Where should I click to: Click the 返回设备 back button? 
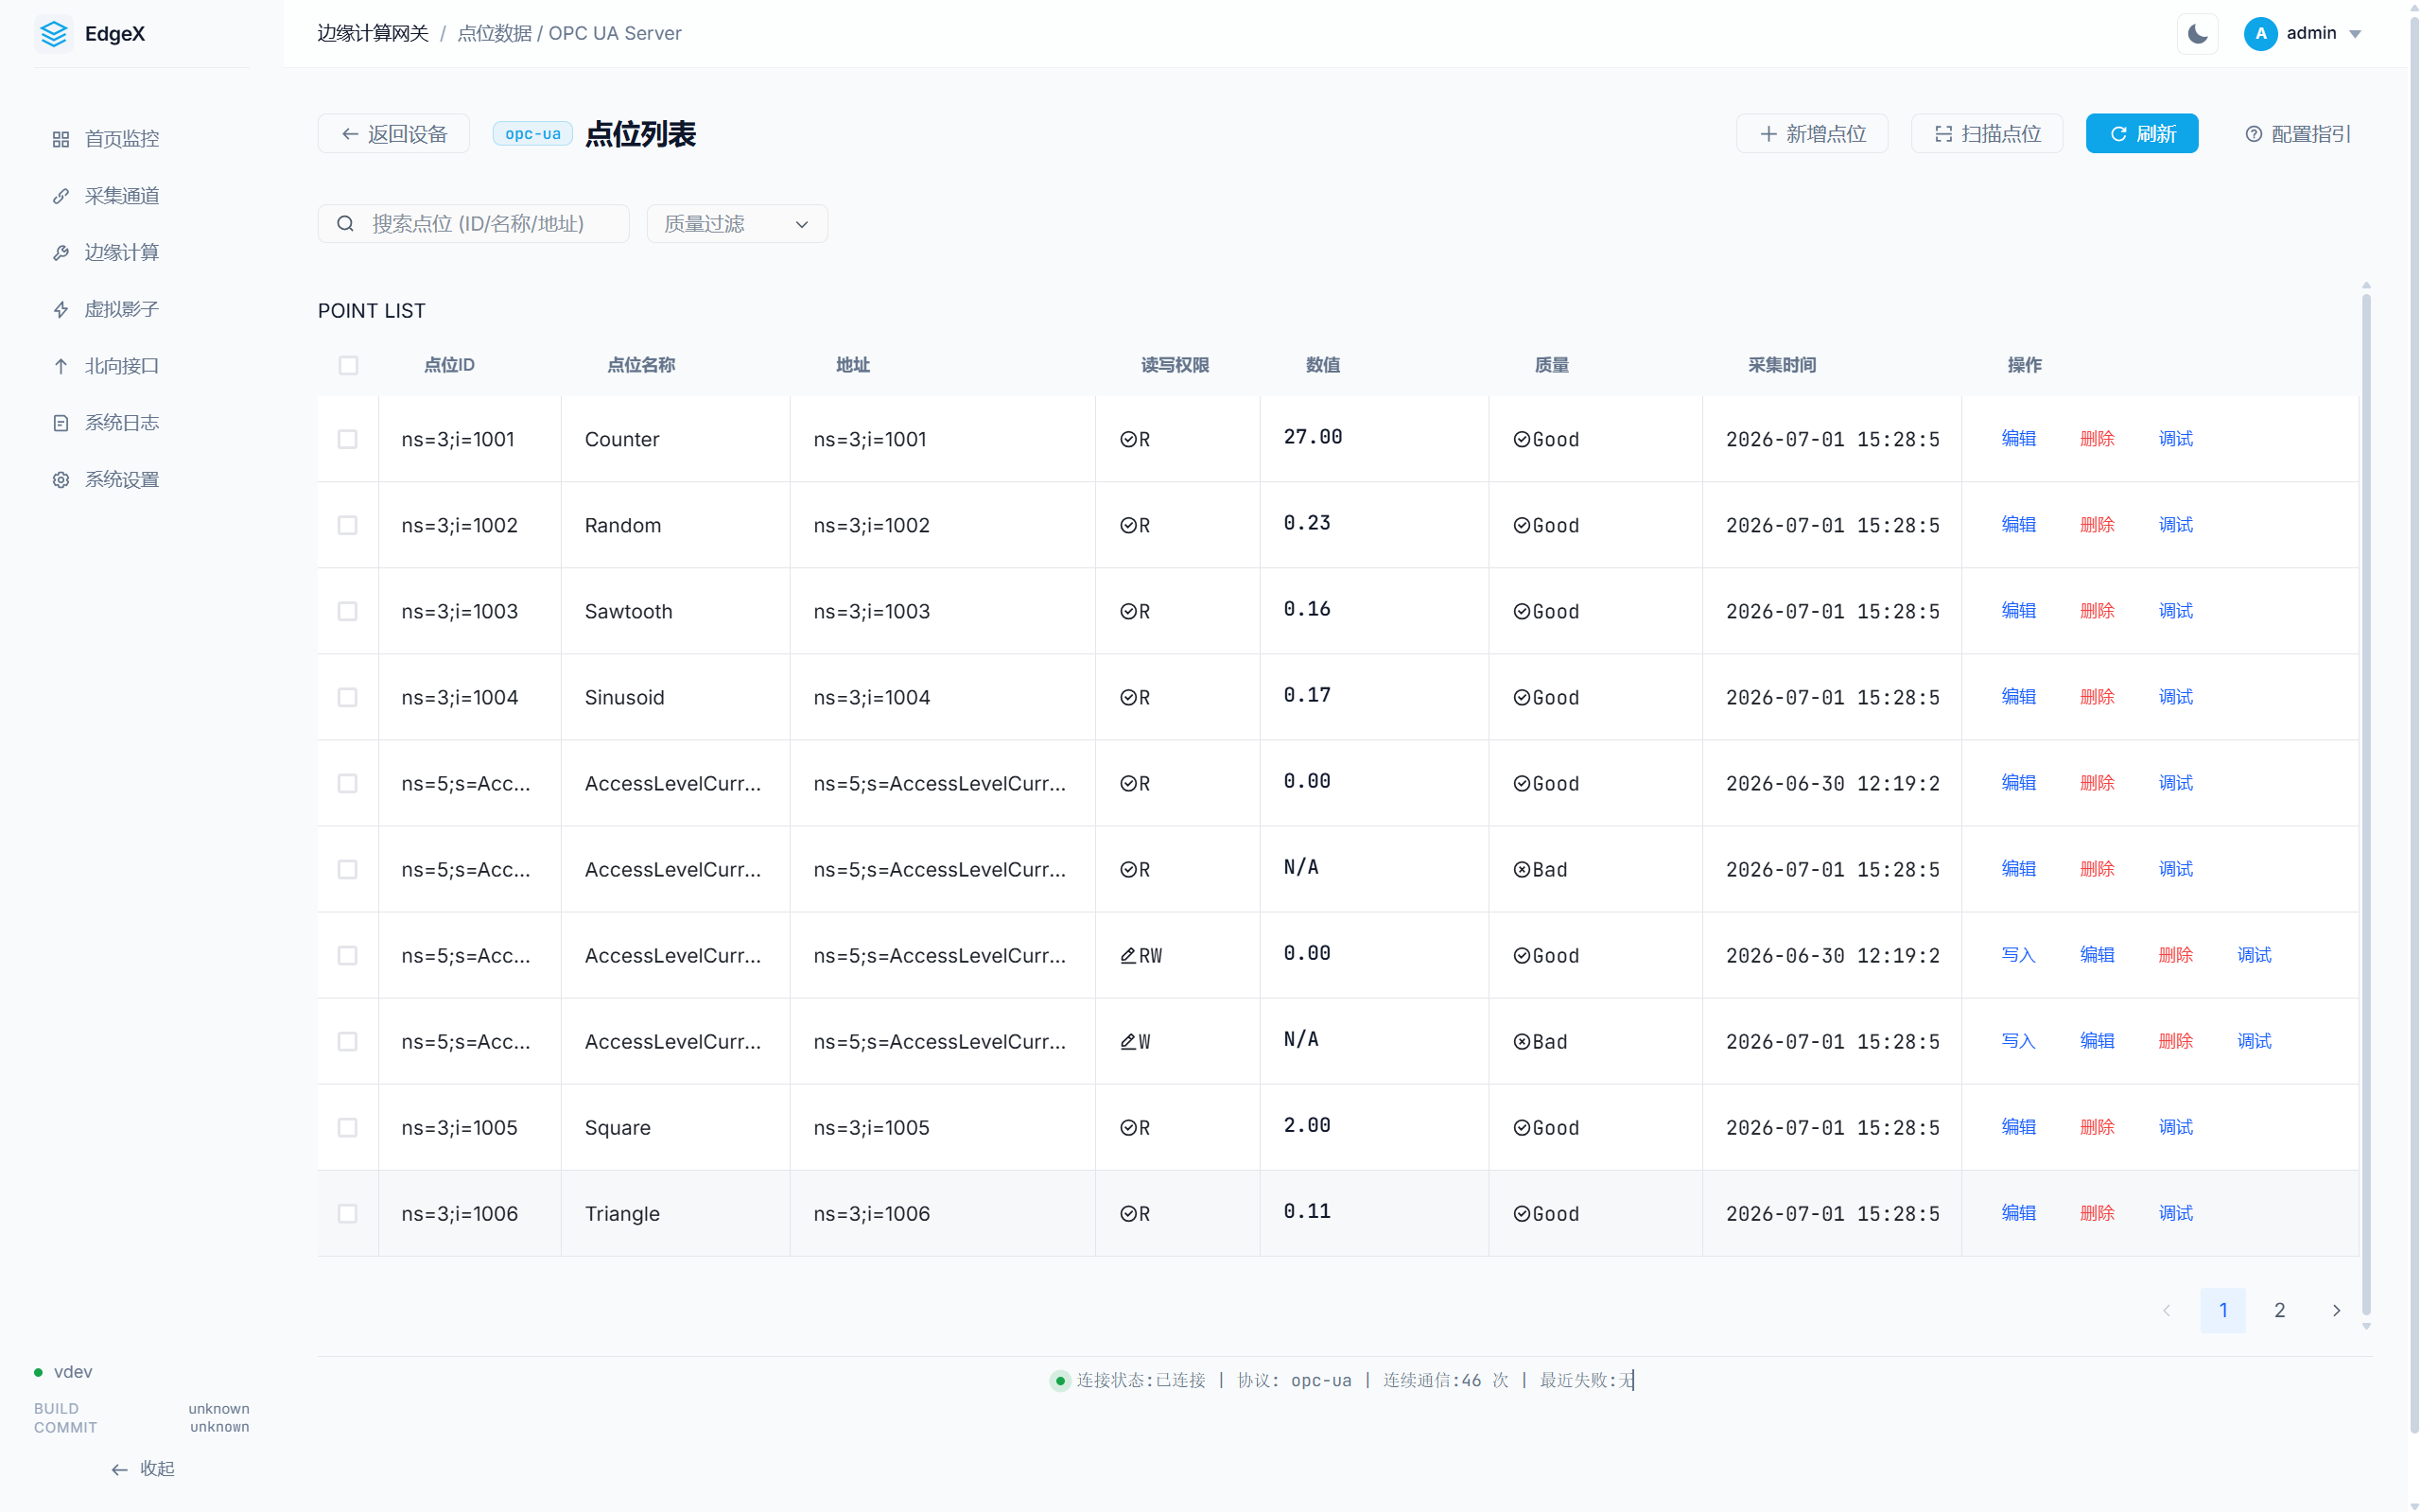[x=393, y=134]
